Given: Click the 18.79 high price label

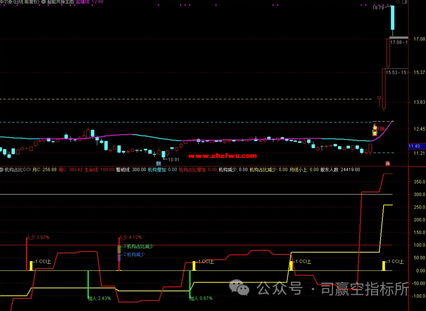Looking at the screenshot, I should [x=378, y=7].
